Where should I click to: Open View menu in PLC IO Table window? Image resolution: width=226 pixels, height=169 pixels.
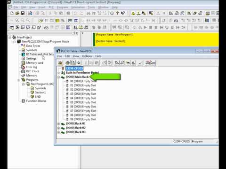(76, 56)
